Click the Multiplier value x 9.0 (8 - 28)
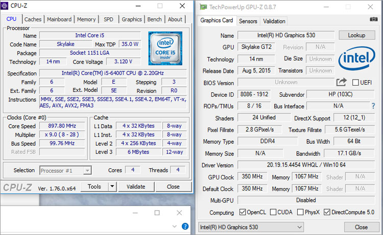Image resolution: width=383 pixels, height=235 pixels. [x=62, y=135]
